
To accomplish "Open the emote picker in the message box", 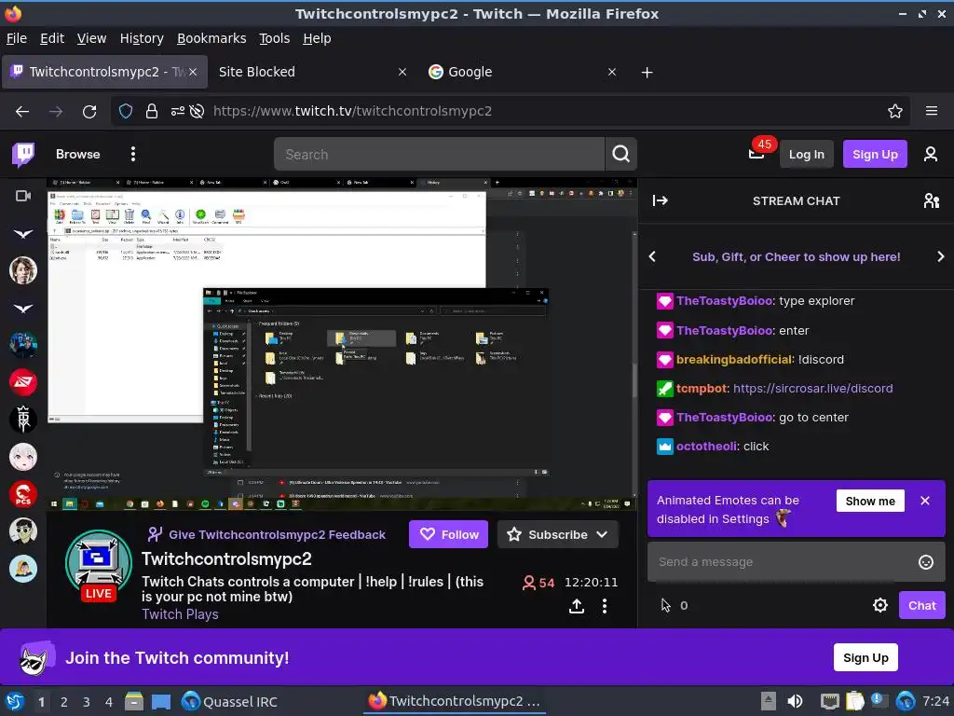I will [925, 562].
